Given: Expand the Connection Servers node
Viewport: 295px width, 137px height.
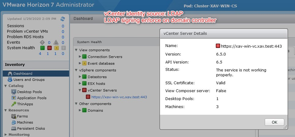Looking at the screenshot, I should pos(80,57).
